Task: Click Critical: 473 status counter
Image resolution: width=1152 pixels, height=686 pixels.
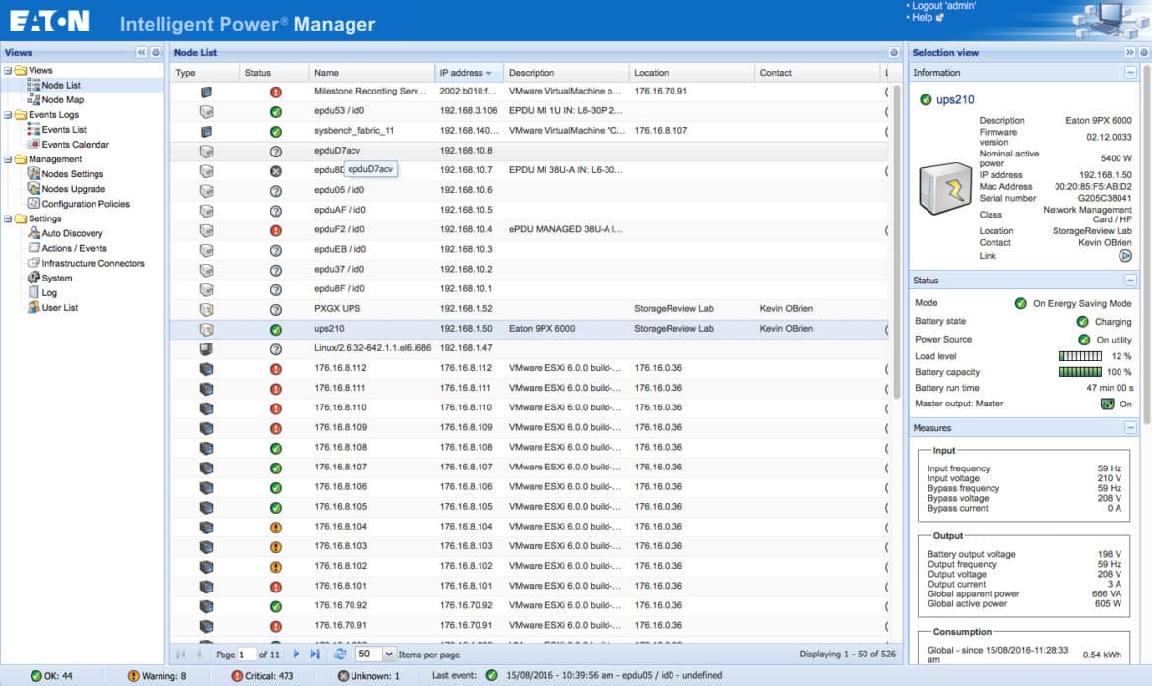Action: [x=262, y=676]
